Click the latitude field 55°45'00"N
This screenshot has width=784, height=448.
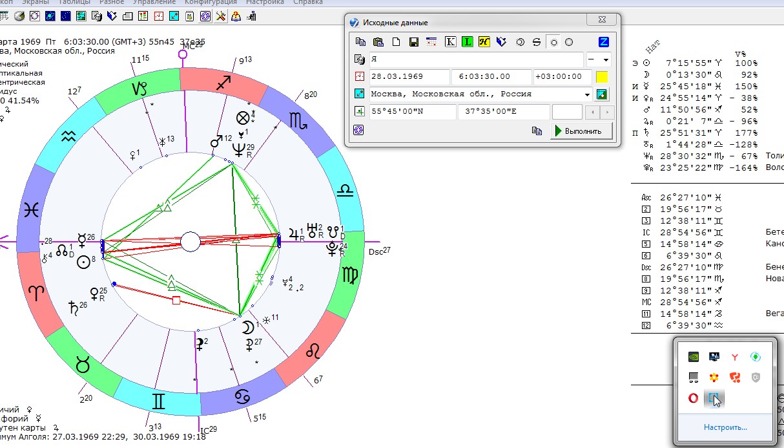413,111
